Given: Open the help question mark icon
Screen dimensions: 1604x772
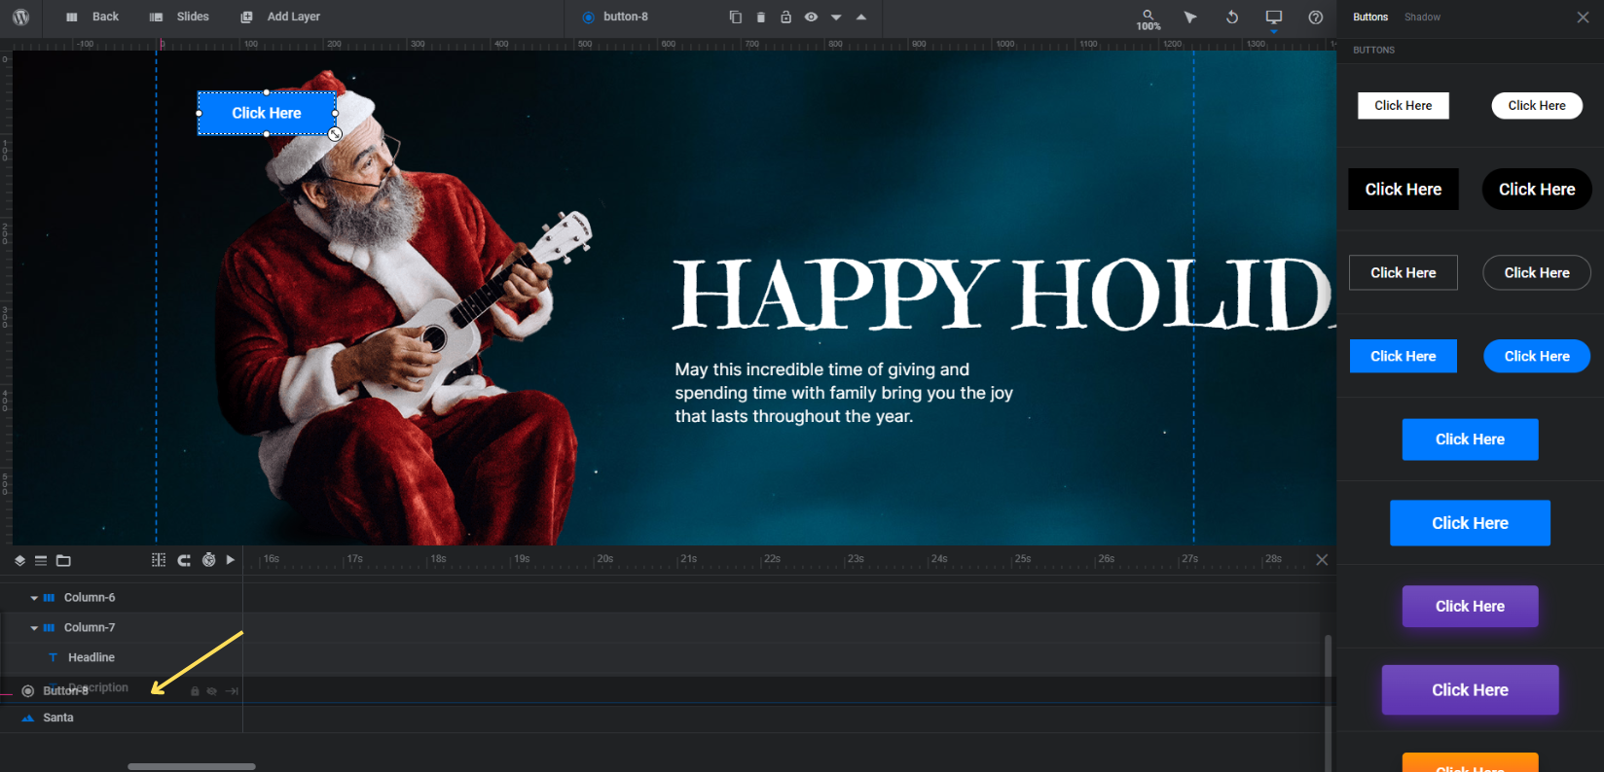Looking at the screenshot, I should [x=1316, y=18].
